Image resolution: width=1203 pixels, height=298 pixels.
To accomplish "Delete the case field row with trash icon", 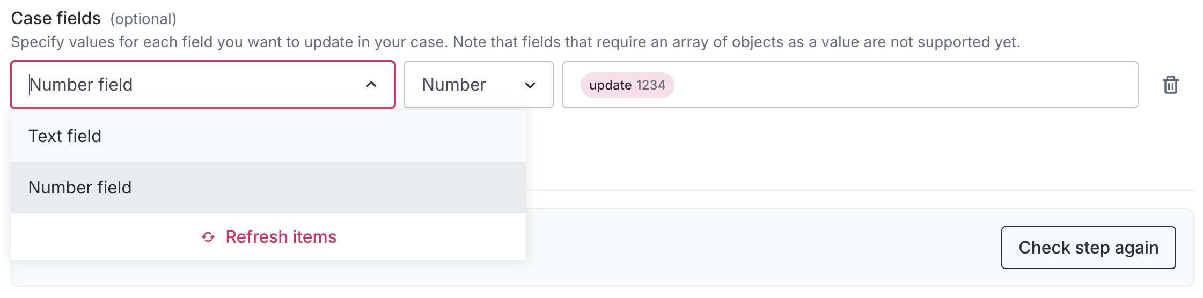I will (1170, 85).
